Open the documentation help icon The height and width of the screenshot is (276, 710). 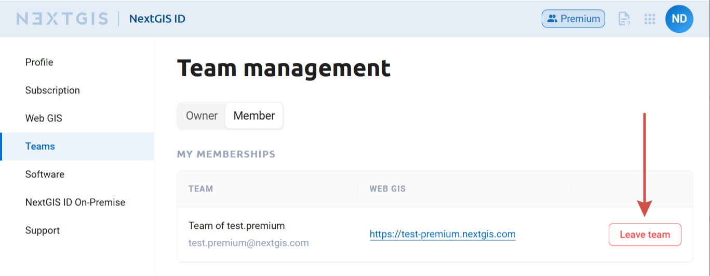(624, 19)
